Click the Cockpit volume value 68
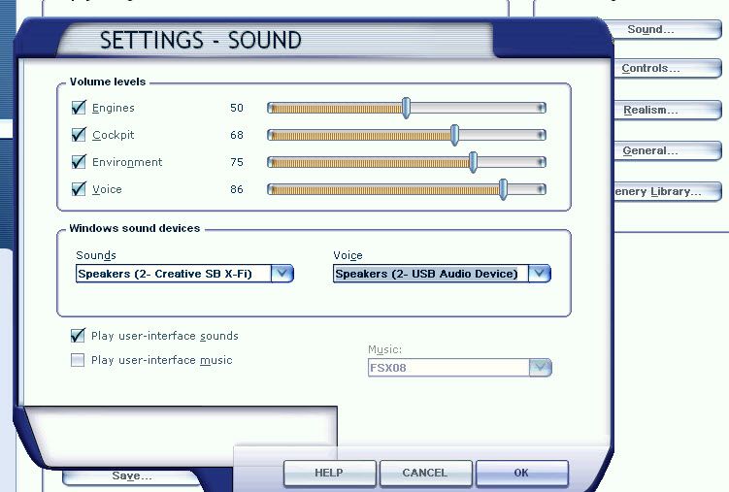This screenshot has width=729, height=492. [x=237, y=135]
